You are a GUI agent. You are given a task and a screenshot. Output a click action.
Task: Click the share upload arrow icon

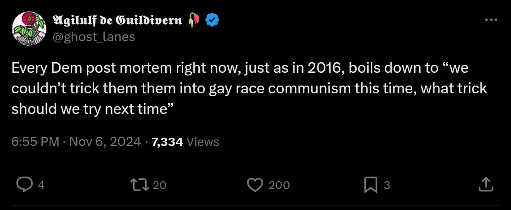pos(486,184)
